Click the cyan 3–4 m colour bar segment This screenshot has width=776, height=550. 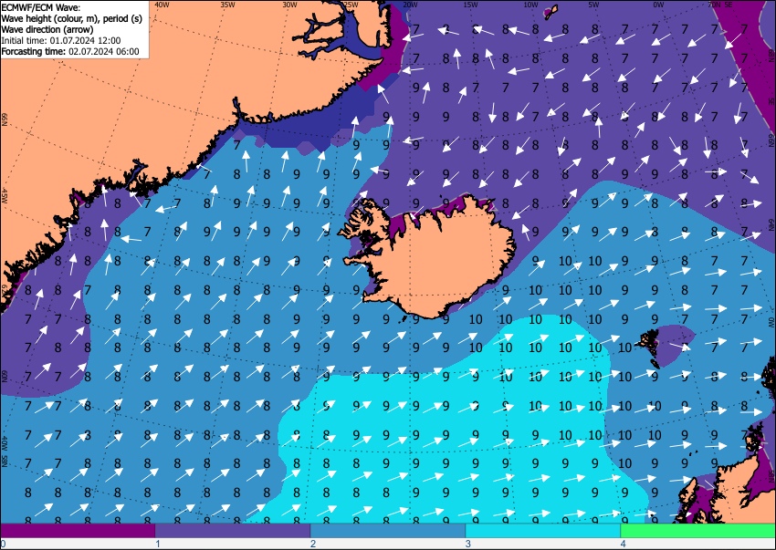[x=543, y=531]
